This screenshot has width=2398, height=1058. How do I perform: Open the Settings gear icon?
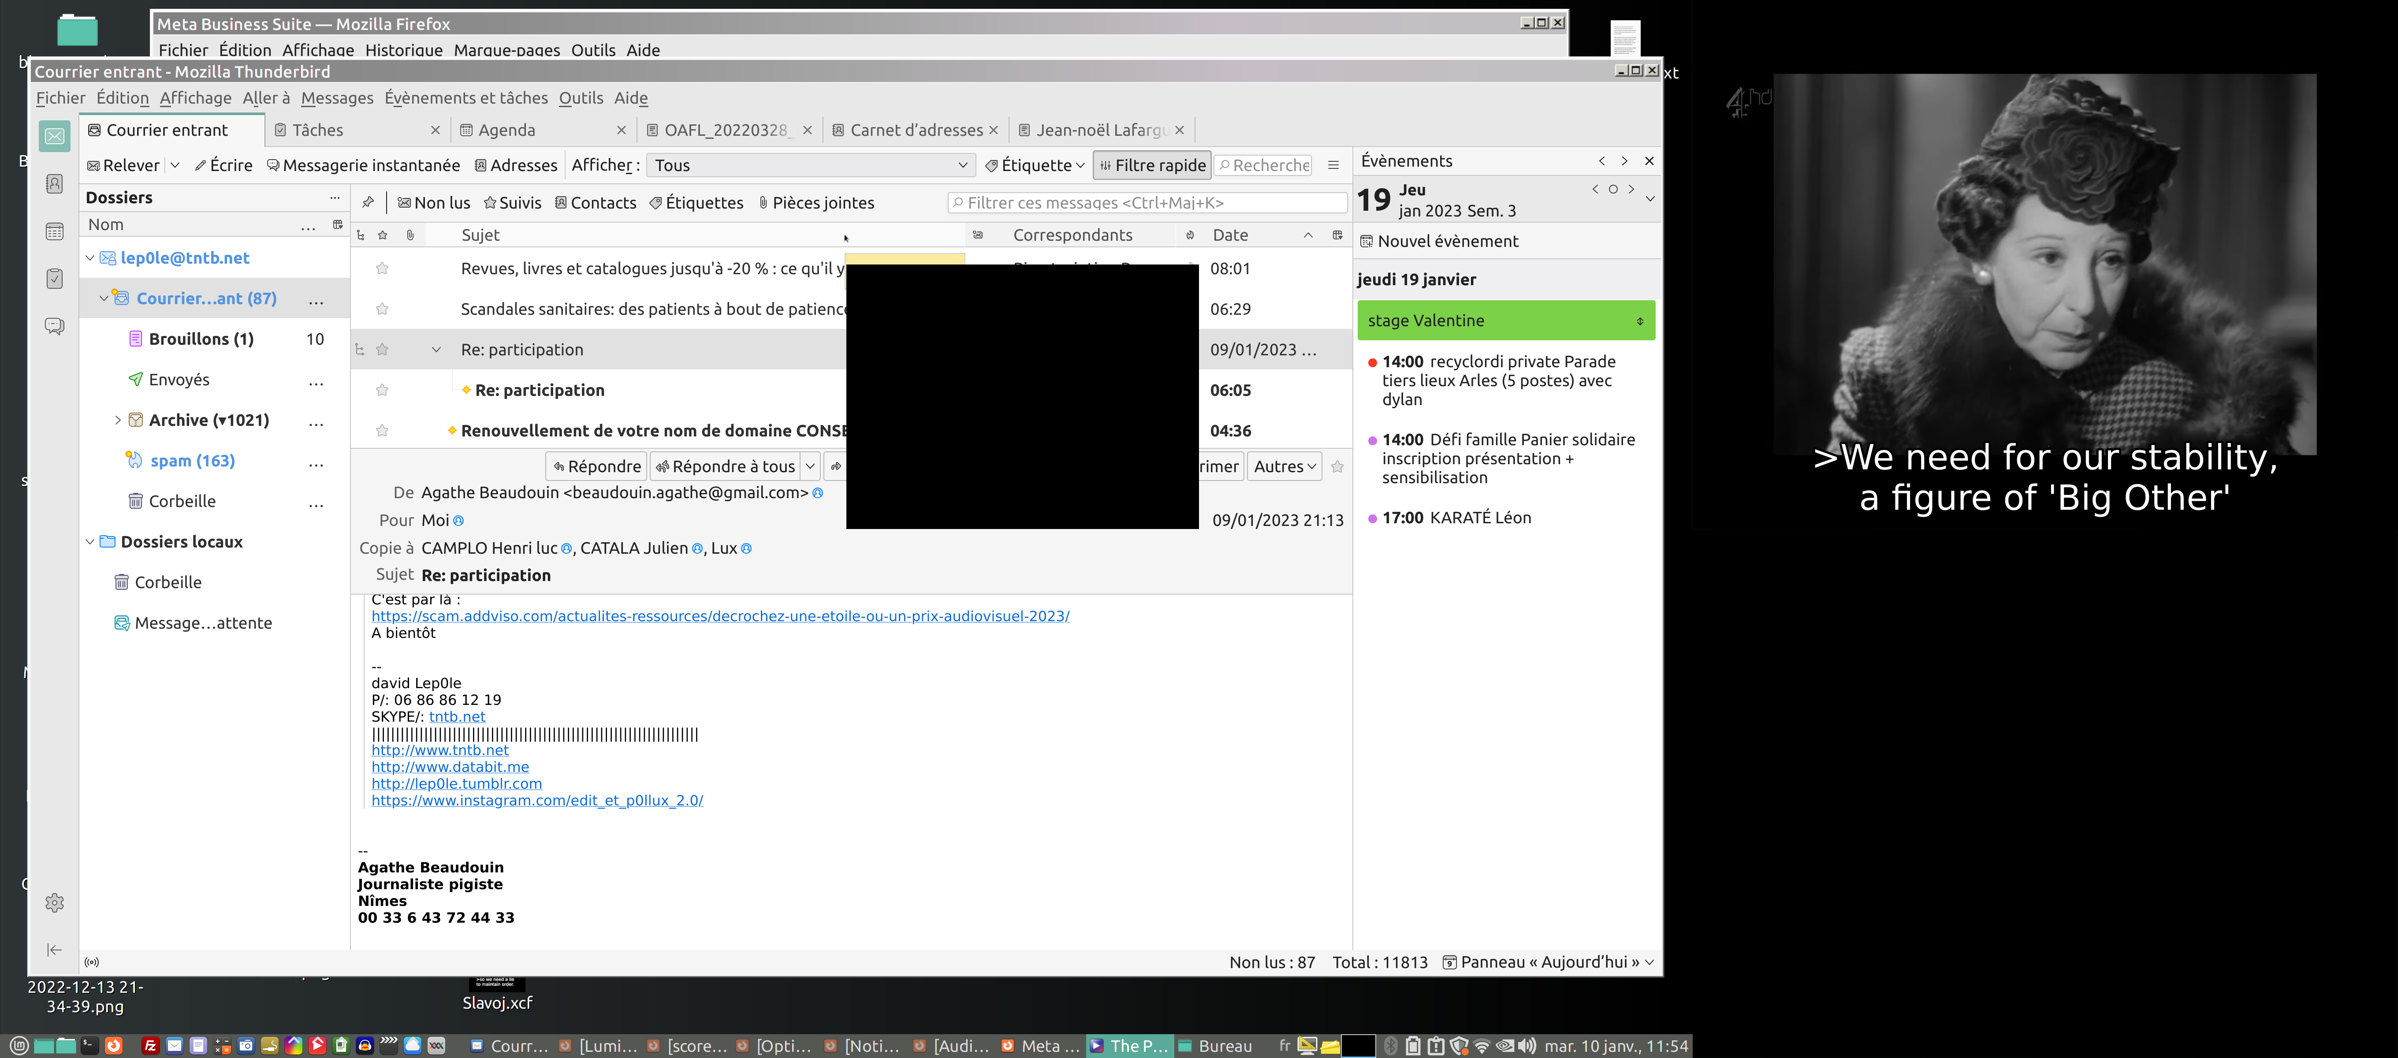click(55, 902)
